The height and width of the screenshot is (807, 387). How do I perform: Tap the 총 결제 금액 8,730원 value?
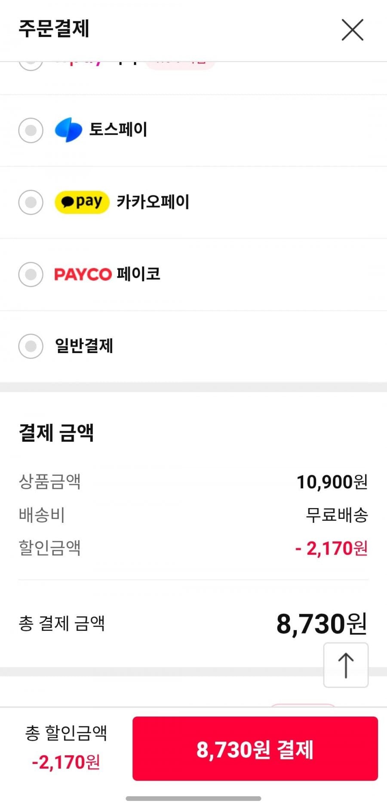coord(322,624)
